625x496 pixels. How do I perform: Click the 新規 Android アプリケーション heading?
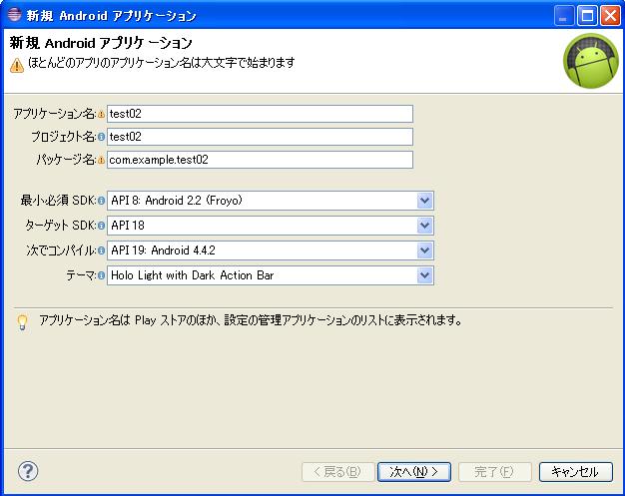(x=101, y=43)
